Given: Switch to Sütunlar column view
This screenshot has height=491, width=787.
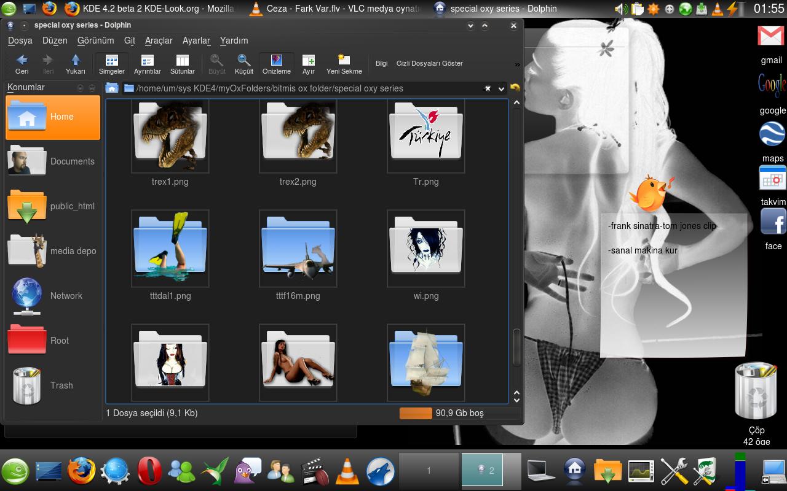Looking at the screenshot, I should (x=182, y=64).
